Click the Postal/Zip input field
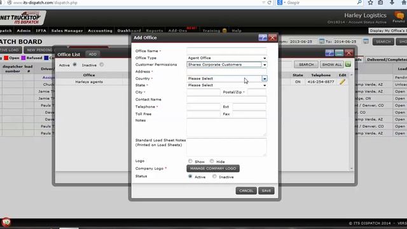 click(257, 92)
